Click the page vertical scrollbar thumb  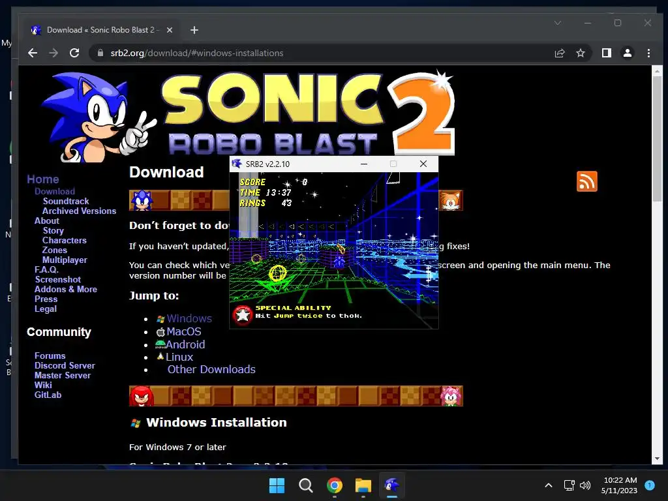tap(657, 138)
